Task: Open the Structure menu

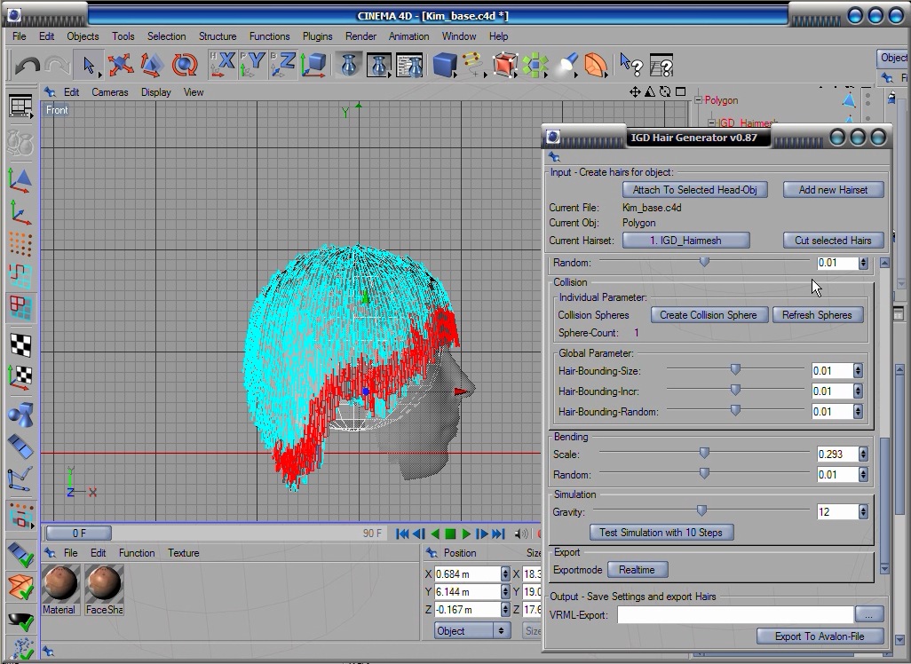Action: (x=218, y=36)
